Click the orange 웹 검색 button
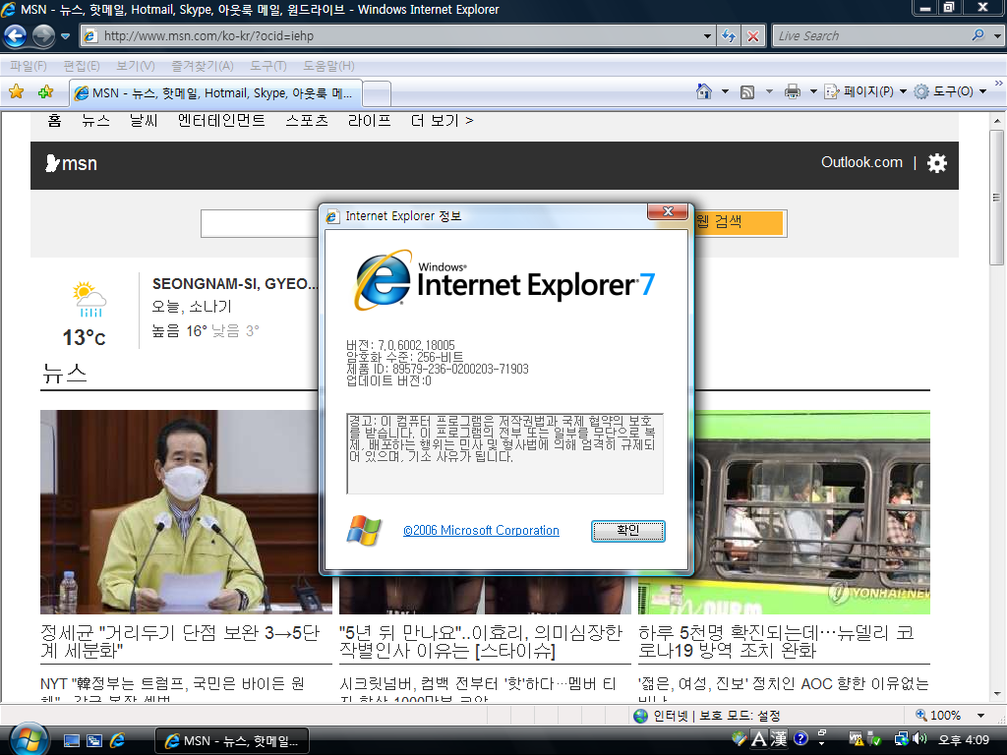 (x=740, y=222)
